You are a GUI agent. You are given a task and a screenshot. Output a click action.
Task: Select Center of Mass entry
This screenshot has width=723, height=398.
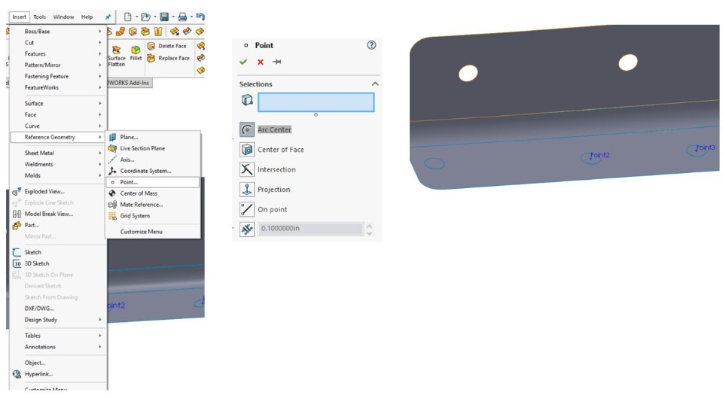click(153, 193)
